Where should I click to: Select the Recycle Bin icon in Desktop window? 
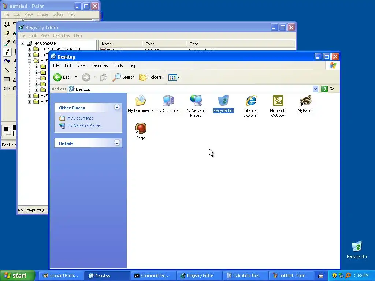click(223, 104)
